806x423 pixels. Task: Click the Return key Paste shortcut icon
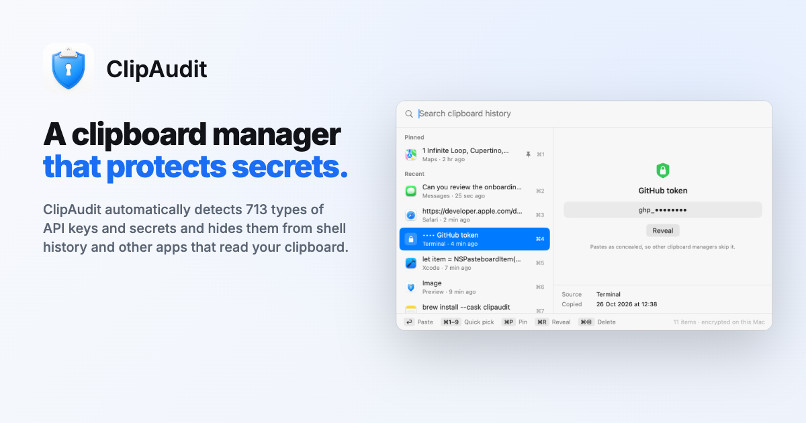tap(409, 322)
